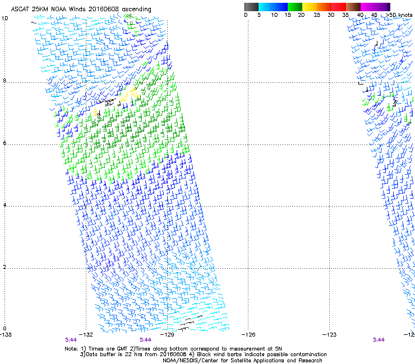Click the latitude axis label '8'
The width and height of the screenshot is (415, 364).
click(4, 81)
